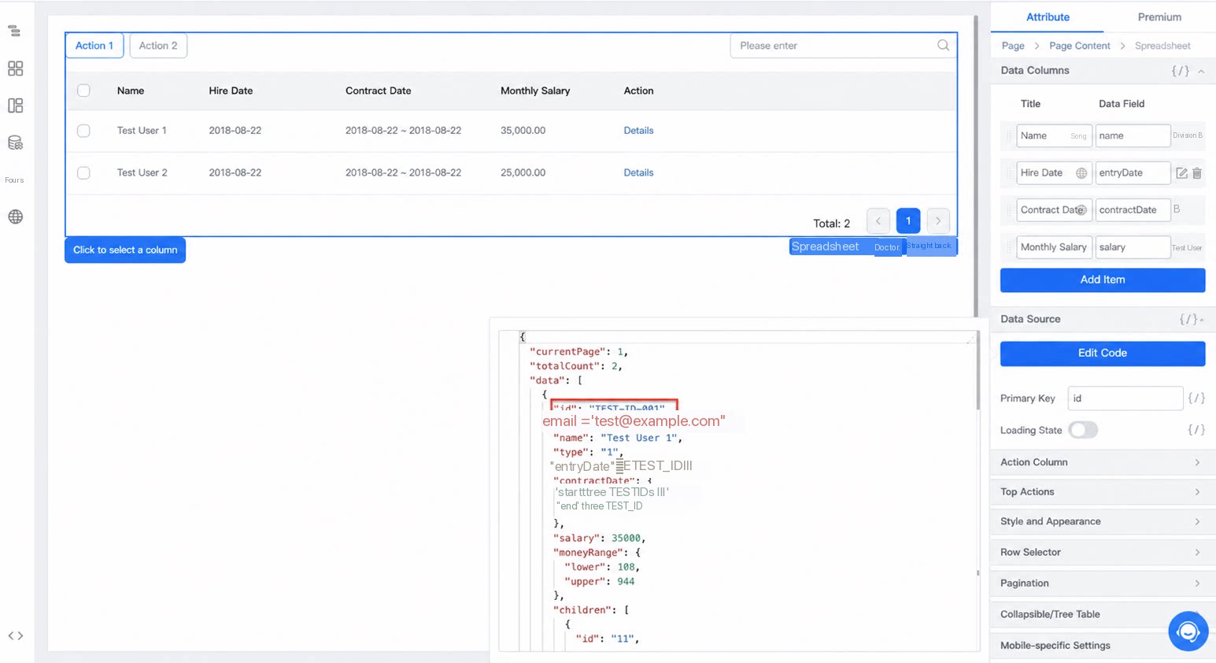1216x663 pixels.
Task: Delete the Hire Date column with trash icon
Action: pos(1197,173)
